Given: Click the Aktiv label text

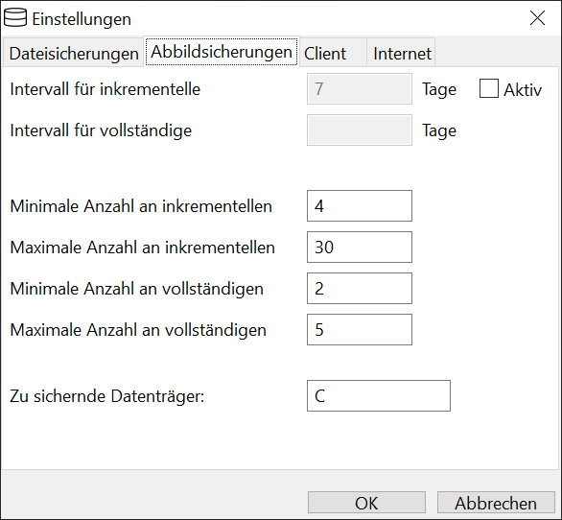Looking at the screenshot, I should (x=523, y=89).
